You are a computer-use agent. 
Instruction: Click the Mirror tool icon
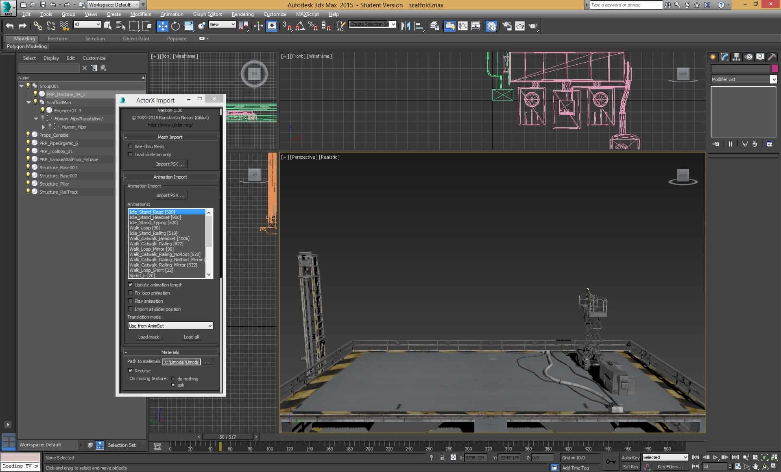[x=406, y=26]
